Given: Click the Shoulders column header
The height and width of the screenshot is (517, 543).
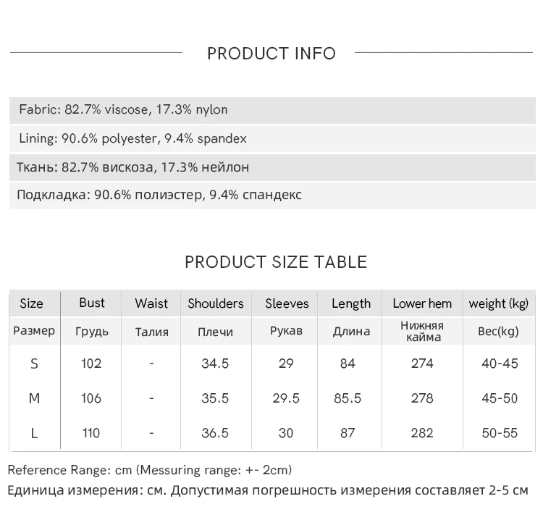Looking at the screenshot, I should click(216, 304).
